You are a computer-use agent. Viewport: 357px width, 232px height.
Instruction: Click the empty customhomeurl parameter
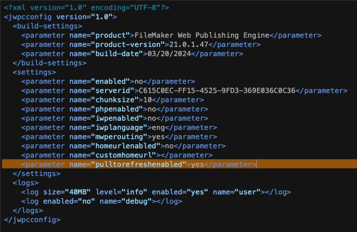[x=117, y=155]
